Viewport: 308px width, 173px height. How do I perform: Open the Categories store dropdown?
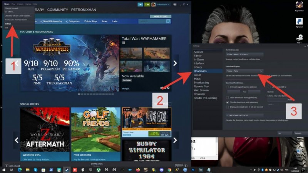point(71,22)
